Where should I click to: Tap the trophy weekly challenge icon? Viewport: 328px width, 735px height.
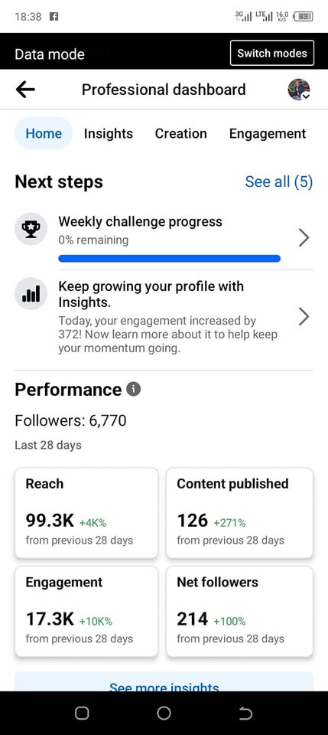[x=31, y=229]
